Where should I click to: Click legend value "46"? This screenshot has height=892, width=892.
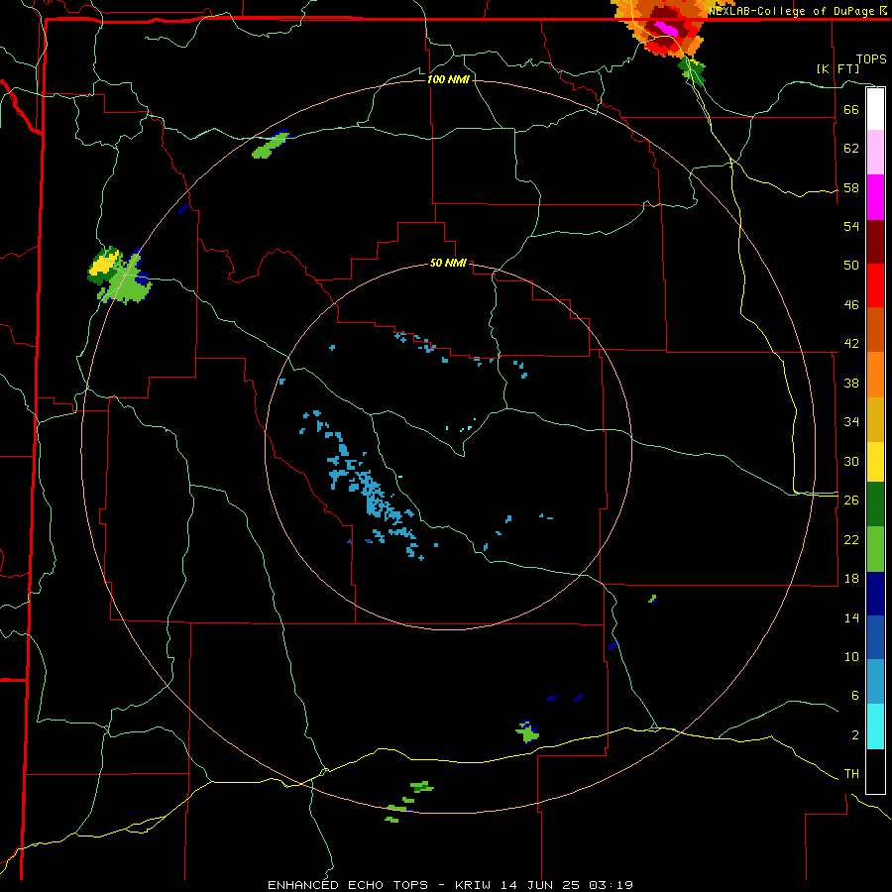[851, 305]
